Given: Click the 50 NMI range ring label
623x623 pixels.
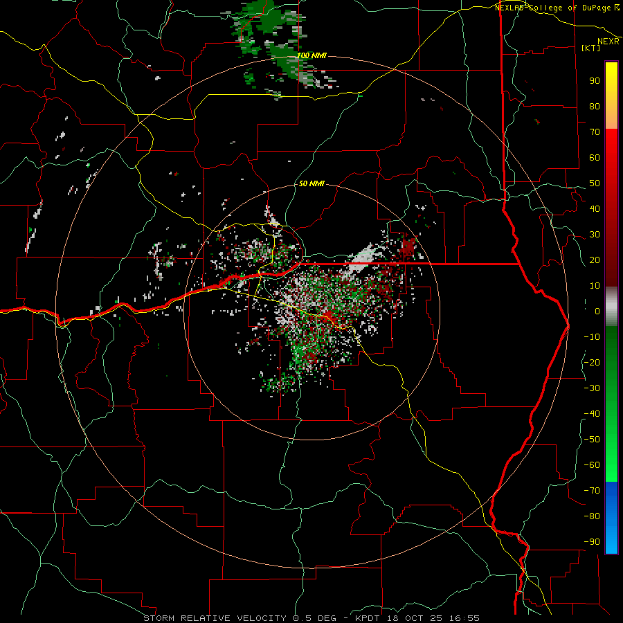Looking at the screenshot, I should (x=312, y=183).
